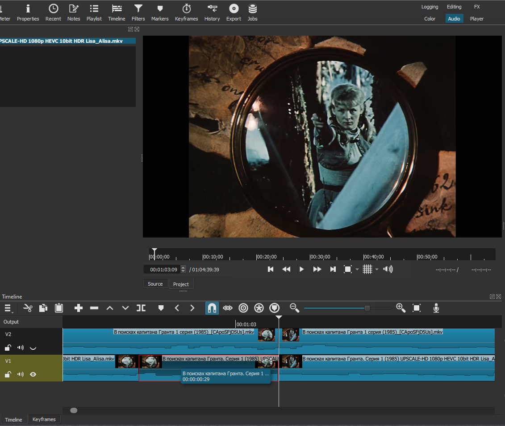Viewport: 505px width, 426px height.
Task: Skip to next point in player
Action: point(333,270)
